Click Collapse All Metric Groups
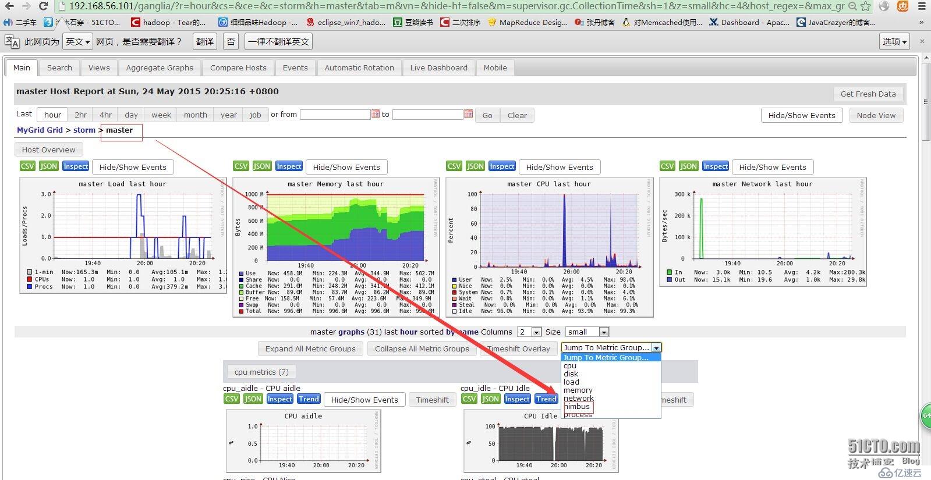The image size is (931, 480). (422, 349)
